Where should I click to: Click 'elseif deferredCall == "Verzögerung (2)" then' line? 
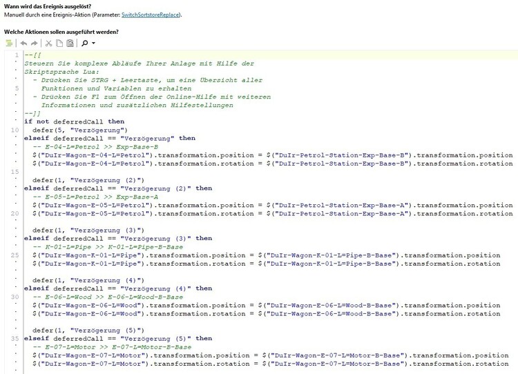click(x=118, y=188)
